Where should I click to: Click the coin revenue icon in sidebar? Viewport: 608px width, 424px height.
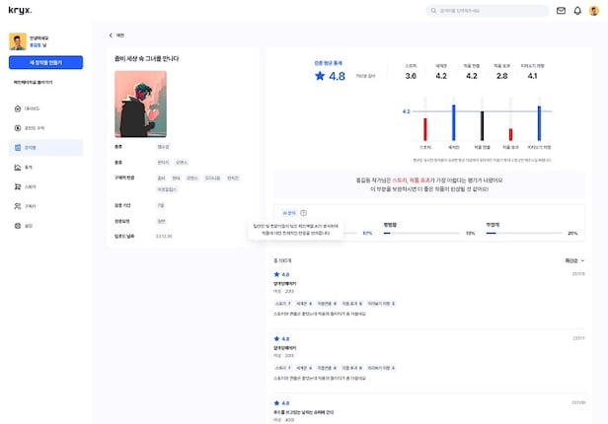[x=17, y=127]
